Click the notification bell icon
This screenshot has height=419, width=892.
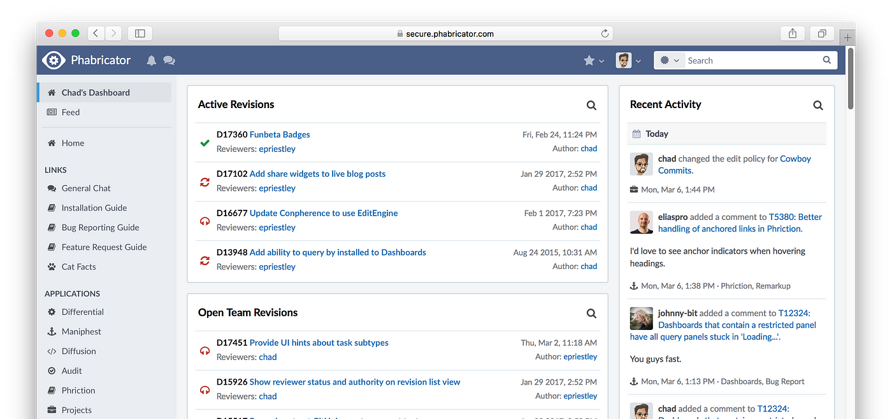coord(151,60)
